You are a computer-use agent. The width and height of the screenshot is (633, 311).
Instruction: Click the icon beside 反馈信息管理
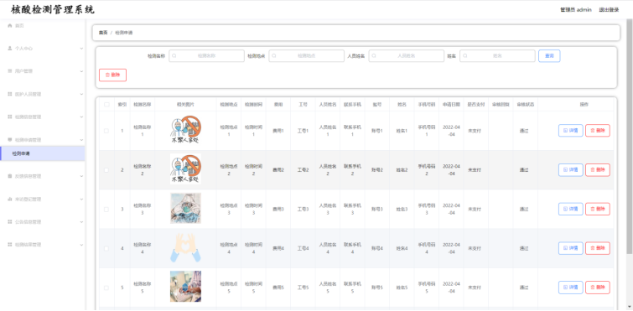(10, 176)
